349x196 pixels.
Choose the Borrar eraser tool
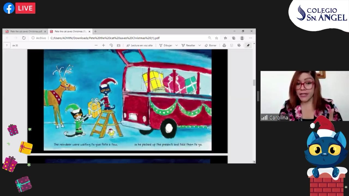210,45
